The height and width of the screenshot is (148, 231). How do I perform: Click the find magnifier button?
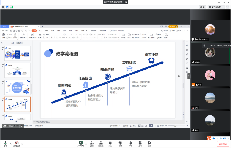tap(158, 35)
